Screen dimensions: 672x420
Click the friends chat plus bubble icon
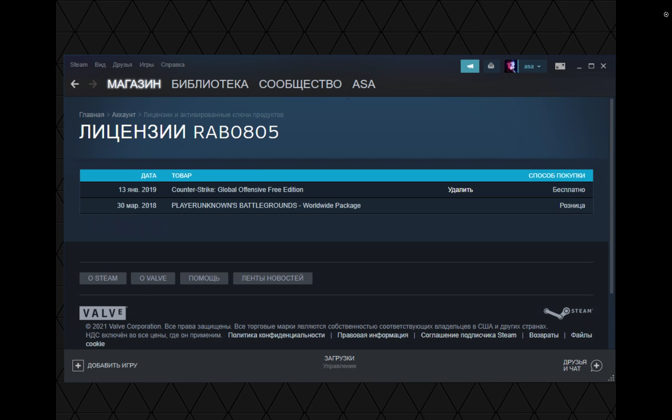click(596, 365)
